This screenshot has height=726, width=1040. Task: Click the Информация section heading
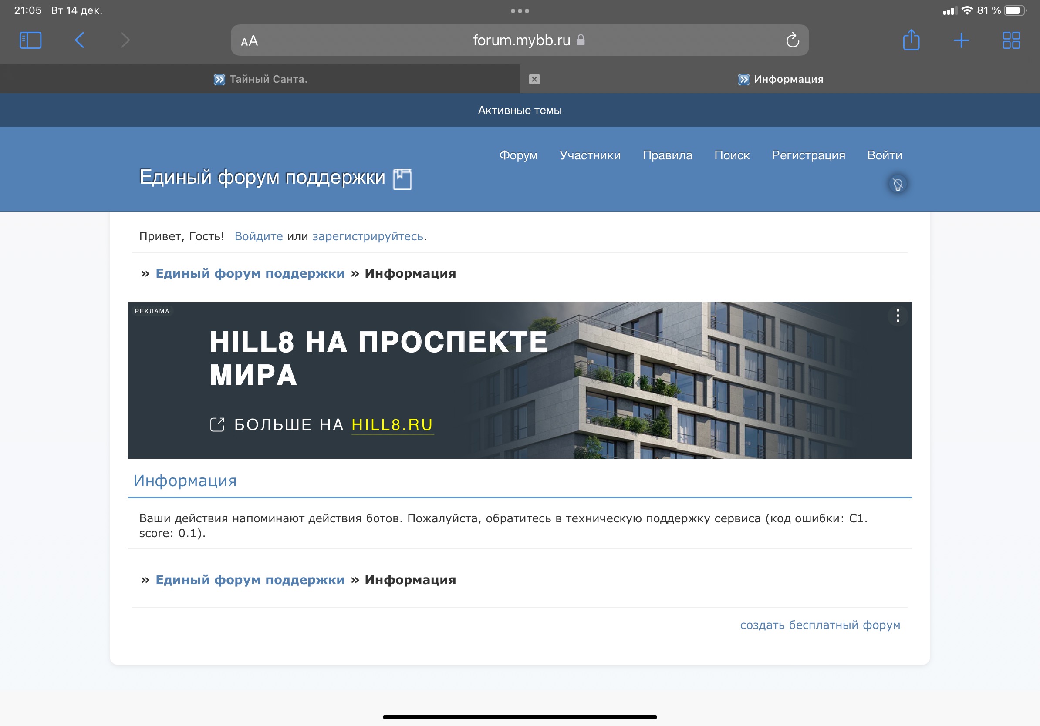[185, 481]
